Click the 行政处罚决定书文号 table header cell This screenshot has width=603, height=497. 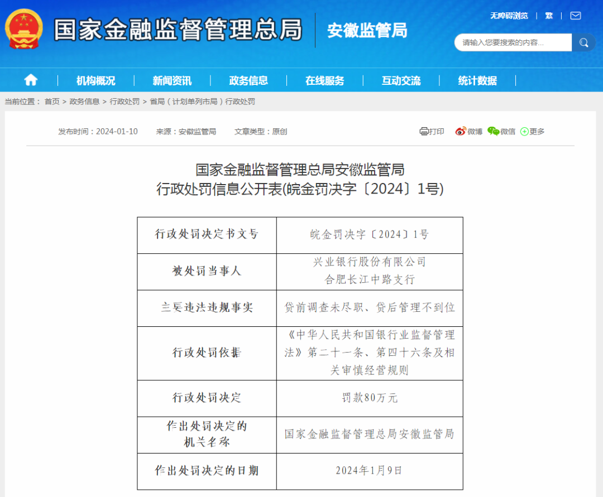pos(207,235)
